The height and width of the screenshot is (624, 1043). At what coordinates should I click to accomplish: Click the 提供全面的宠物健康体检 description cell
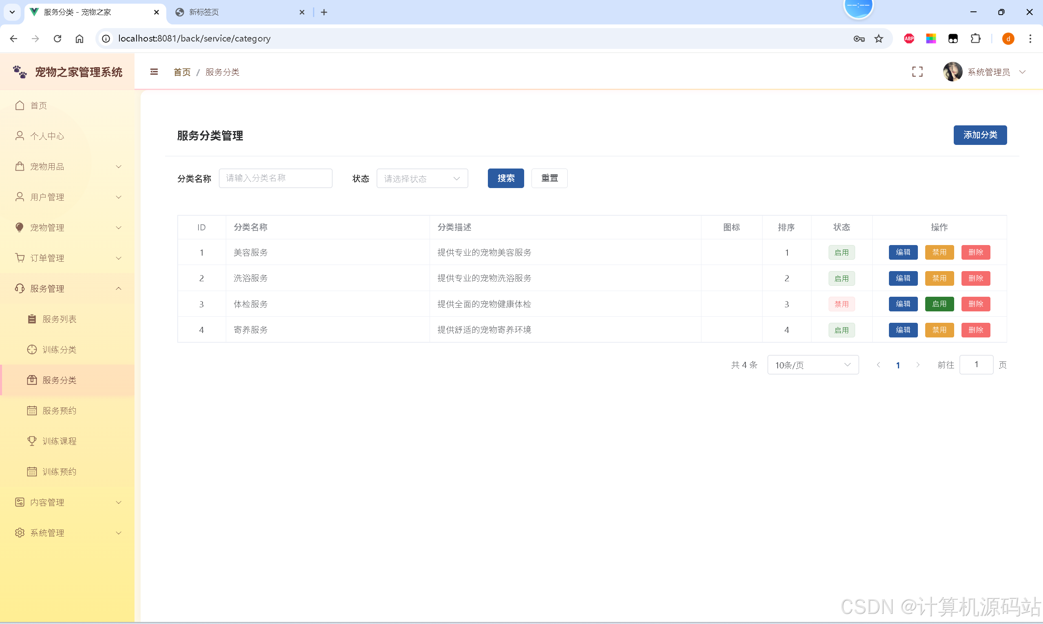[x=565, y=304]
